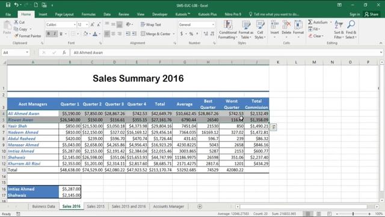Toggle Underline formatting
This screenshot has width=385, height=217.
[x=61, y=34]
